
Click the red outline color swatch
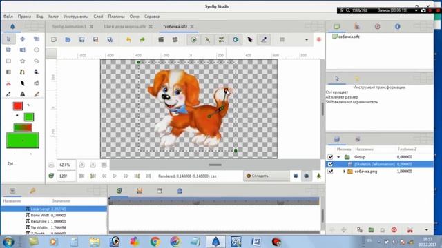click(x=18, y=105)
